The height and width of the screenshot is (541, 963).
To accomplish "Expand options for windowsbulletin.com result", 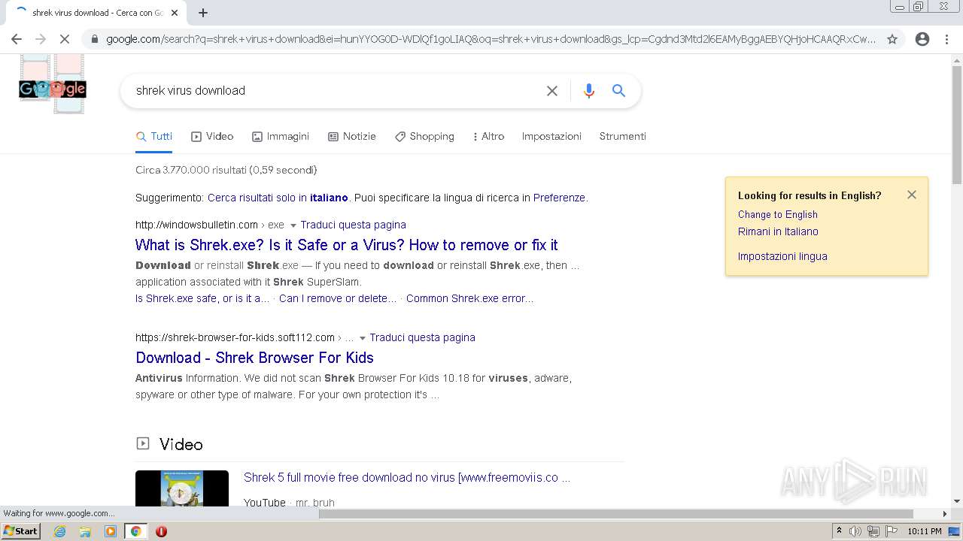I will [293, 225].
